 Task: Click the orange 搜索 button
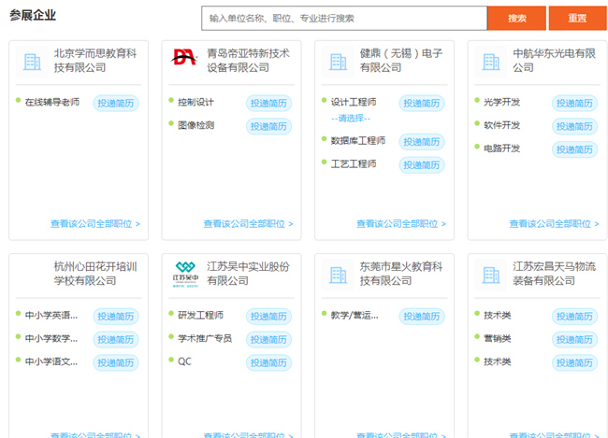point(517,18)
